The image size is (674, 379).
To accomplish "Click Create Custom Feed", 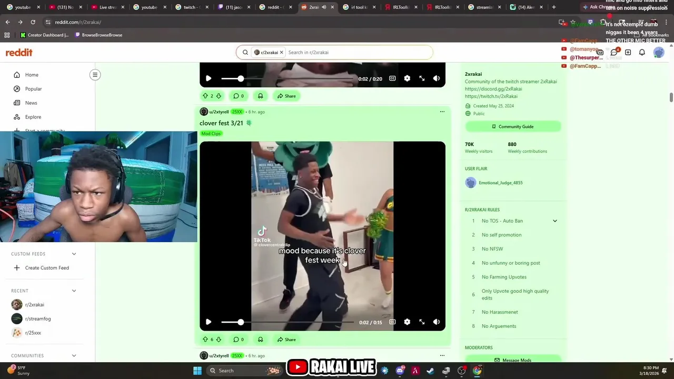I will coord(41,268).
